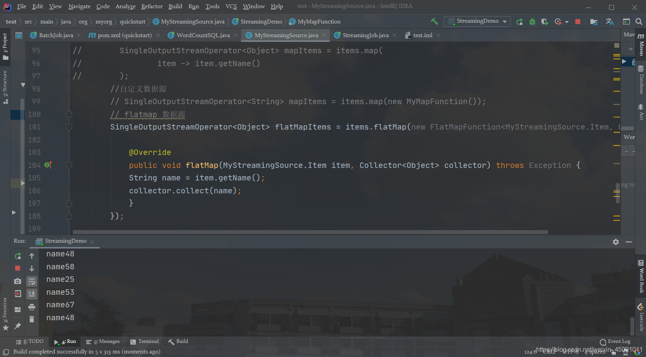Screen dimensions: 646x357
Task: Open the Run Anything icon
Action: tap(626, 22)
